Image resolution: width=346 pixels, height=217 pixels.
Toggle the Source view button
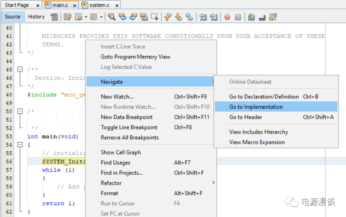(13, 17)
